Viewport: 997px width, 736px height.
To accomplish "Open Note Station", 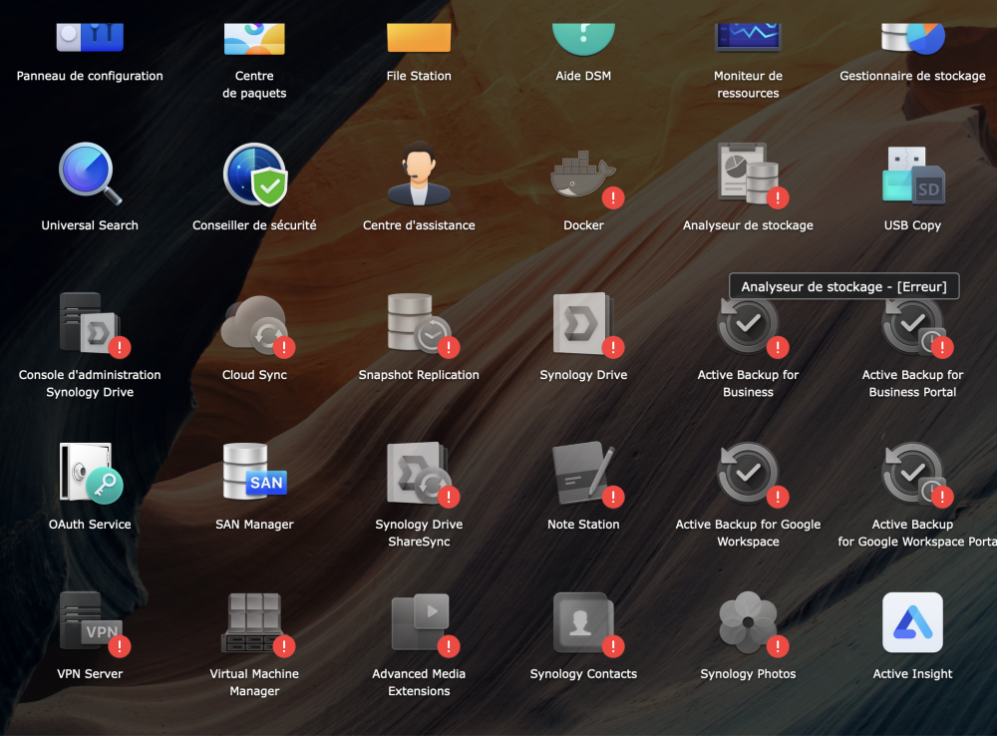I will pos(583,475).
